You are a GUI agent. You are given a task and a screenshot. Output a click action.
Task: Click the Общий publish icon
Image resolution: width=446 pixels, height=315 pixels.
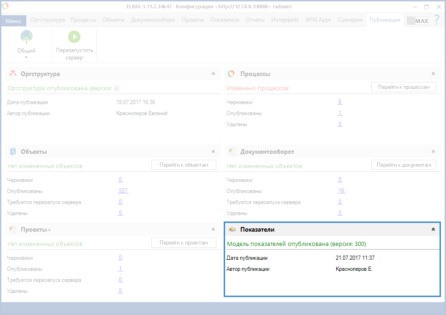[26, 37]
